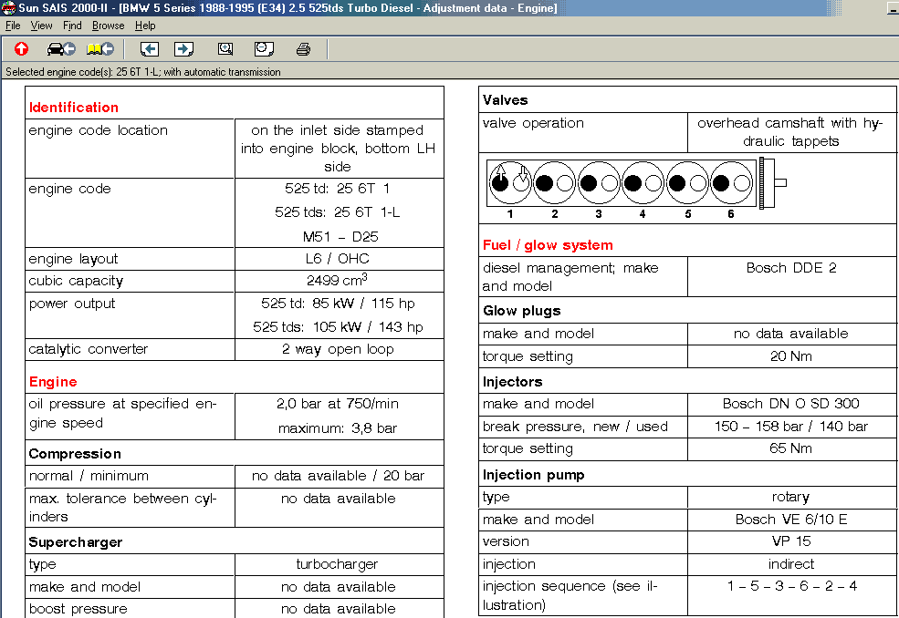The width and height of the screenshot is (899, 618).
Task: Click the Identification section heading
Action: pos(73,108)
